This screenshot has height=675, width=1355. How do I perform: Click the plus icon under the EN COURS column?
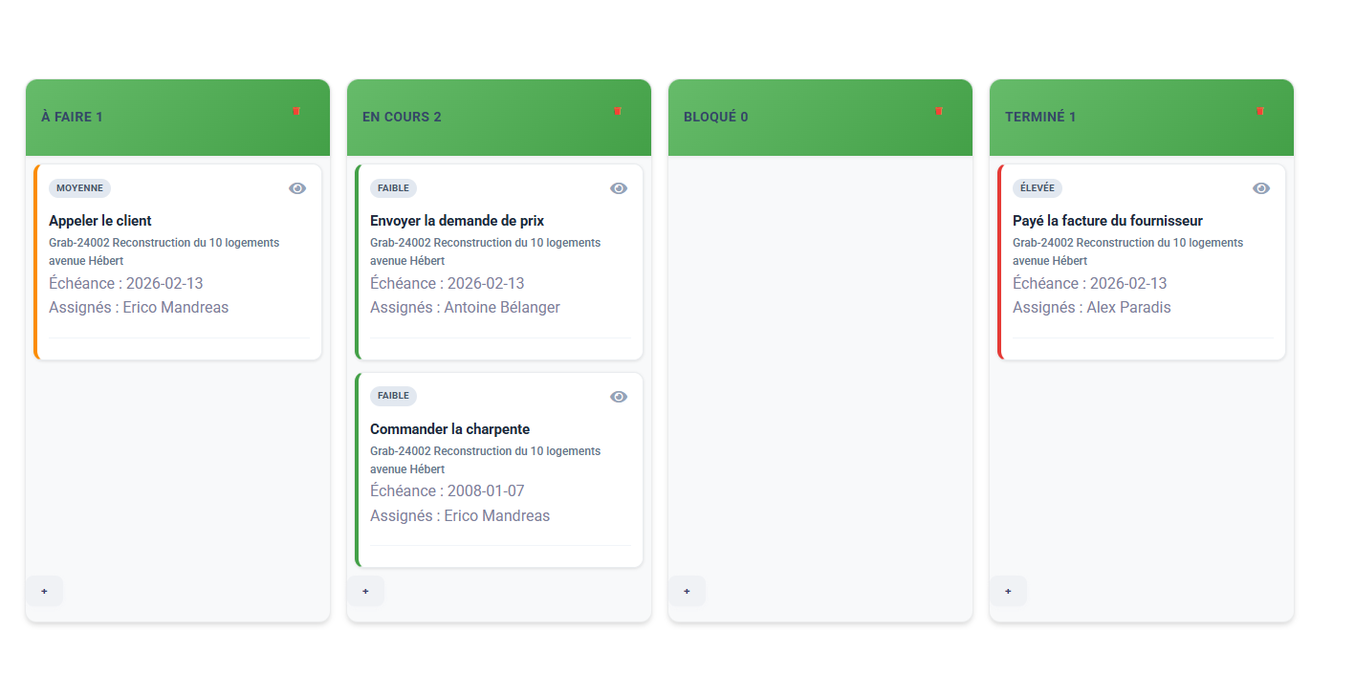(366, 591)
